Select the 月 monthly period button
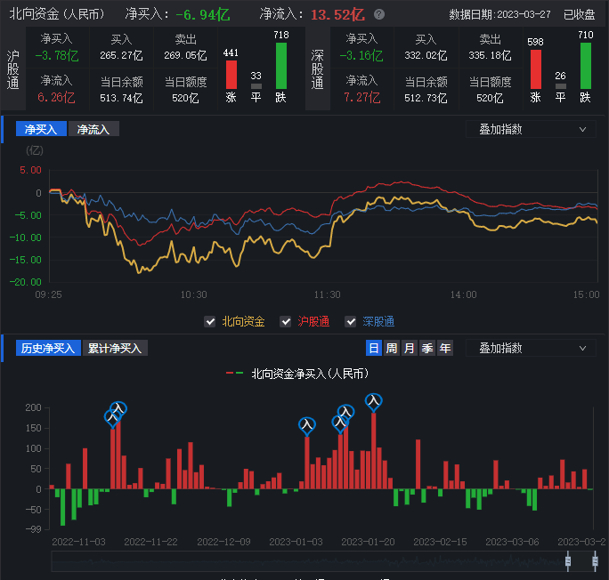609x580 pixels. point(410,348)
